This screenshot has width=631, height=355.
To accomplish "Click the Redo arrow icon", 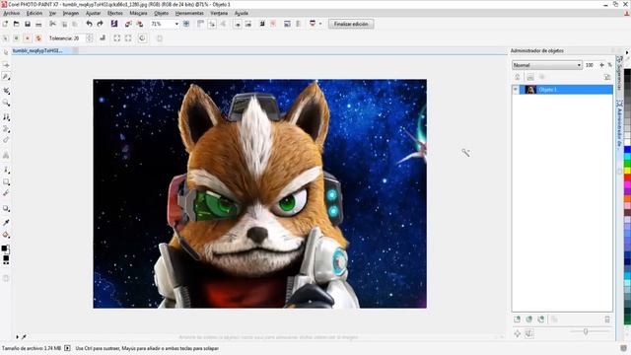I will tap(101, 24).
